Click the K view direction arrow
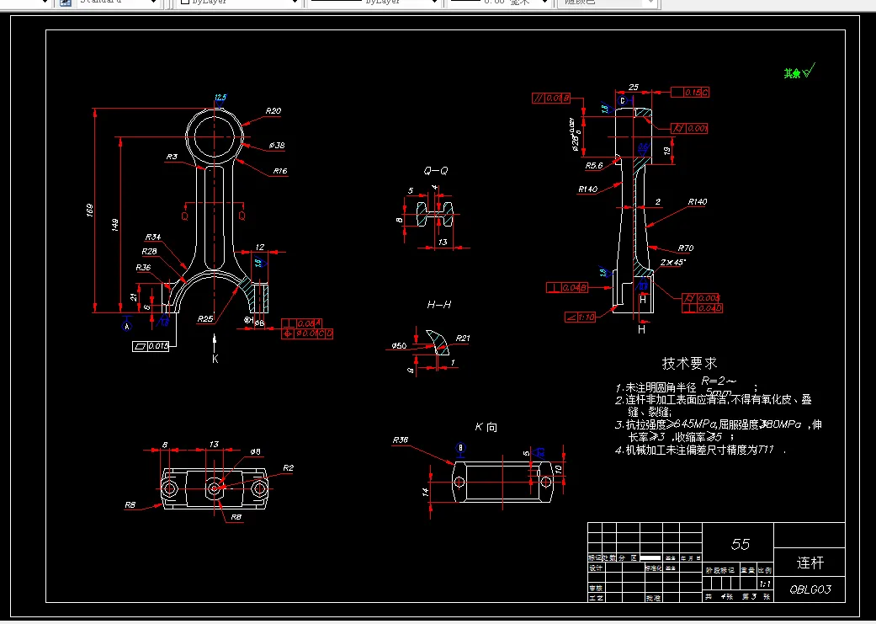The height and width of the screenshot is (624, 876). pos(215,341)
